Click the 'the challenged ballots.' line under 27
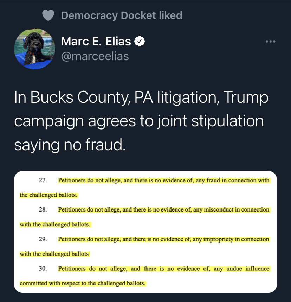 coord(48,195)
